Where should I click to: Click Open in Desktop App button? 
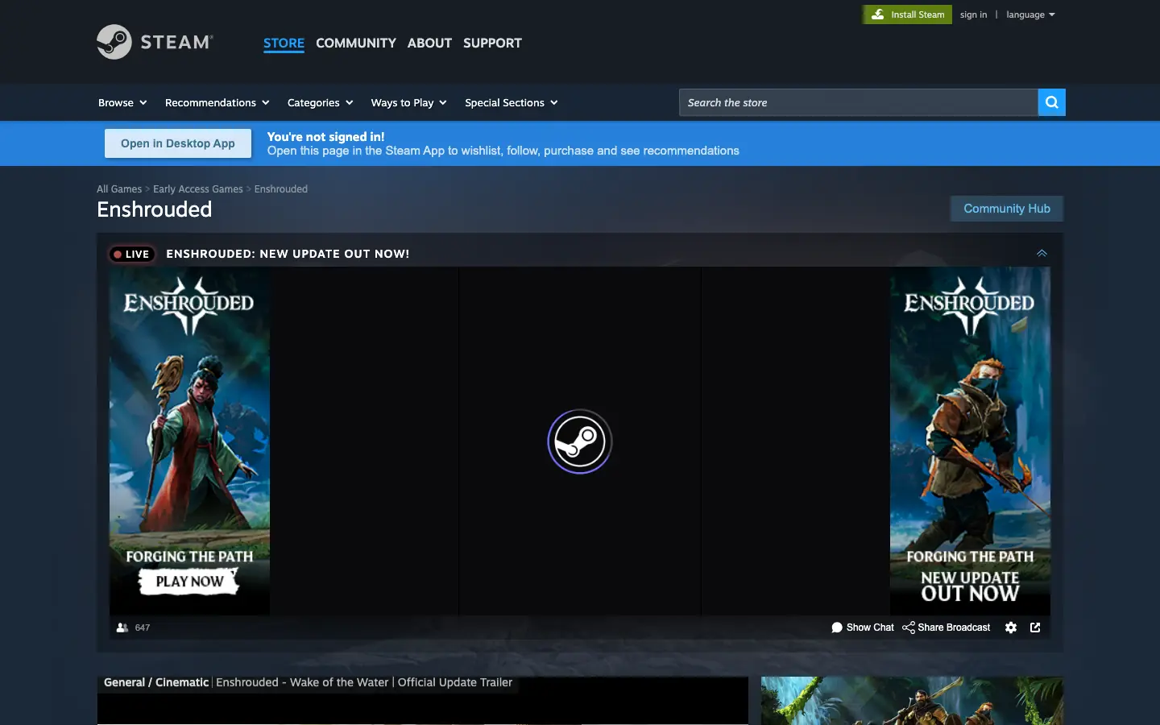(178, 143)
